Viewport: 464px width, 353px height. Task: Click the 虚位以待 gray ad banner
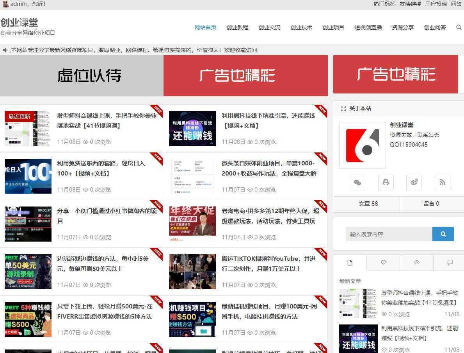coord(82,75)
